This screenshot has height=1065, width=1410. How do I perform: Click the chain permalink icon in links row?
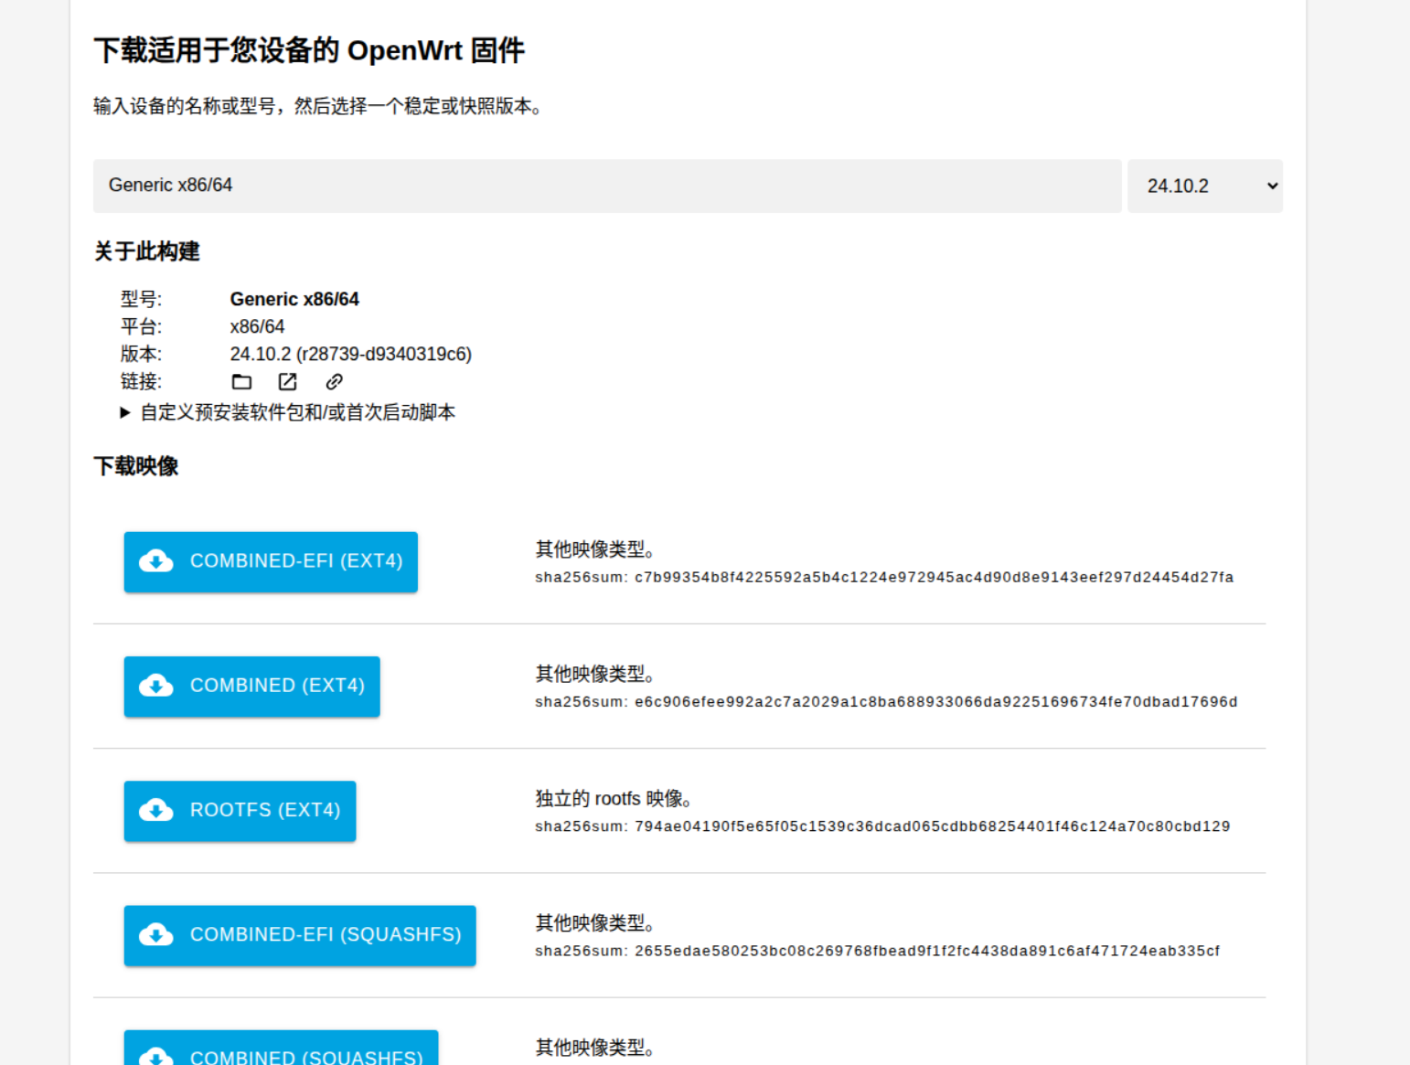tap(335, 382)
